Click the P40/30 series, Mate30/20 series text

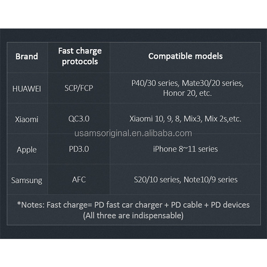click(x=187, y=83)
